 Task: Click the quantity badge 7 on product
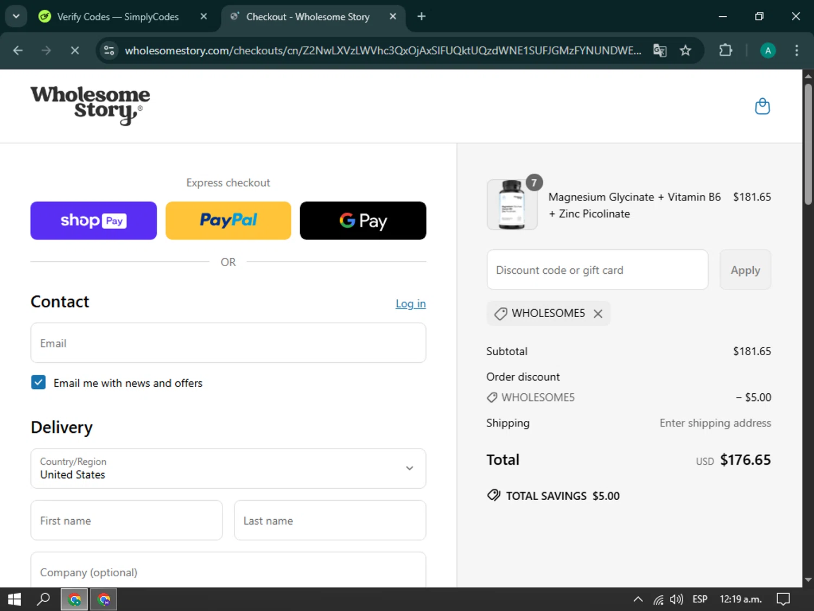click(534, 183)
